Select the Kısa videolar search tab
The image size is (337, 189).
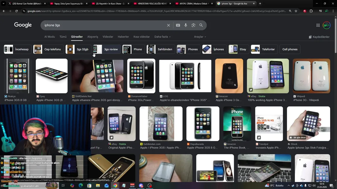(142, 37)
